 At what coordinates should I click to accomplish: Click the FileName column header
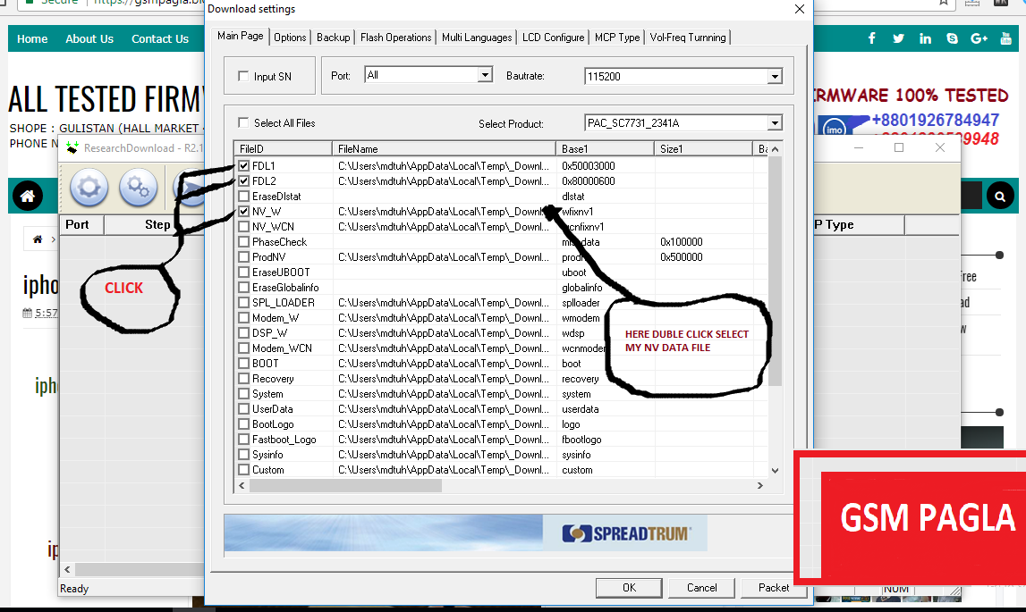444,148
